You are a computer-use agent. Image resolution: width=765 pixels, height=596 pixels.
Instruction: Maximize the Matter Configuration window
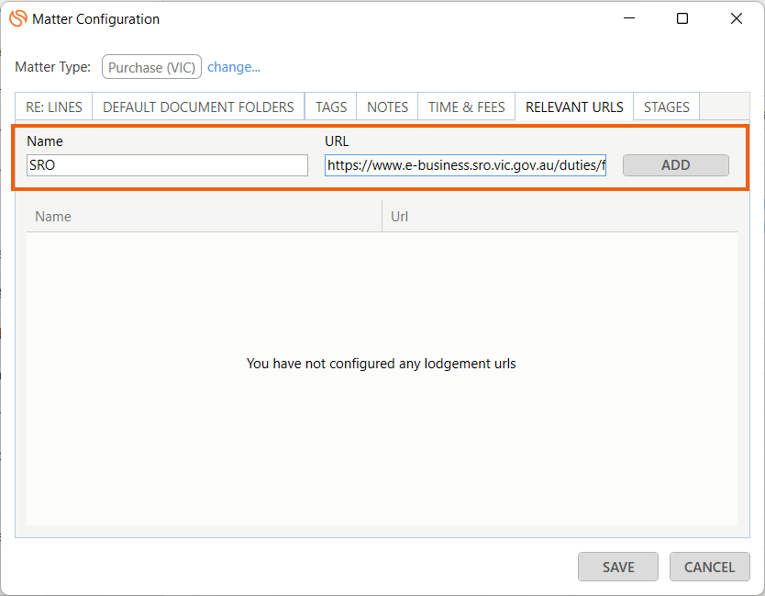682,18
